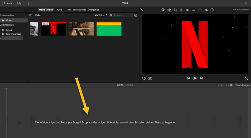Open the share export icon
The width and height of the screenshot is (251, 138).
click(246, 3)
